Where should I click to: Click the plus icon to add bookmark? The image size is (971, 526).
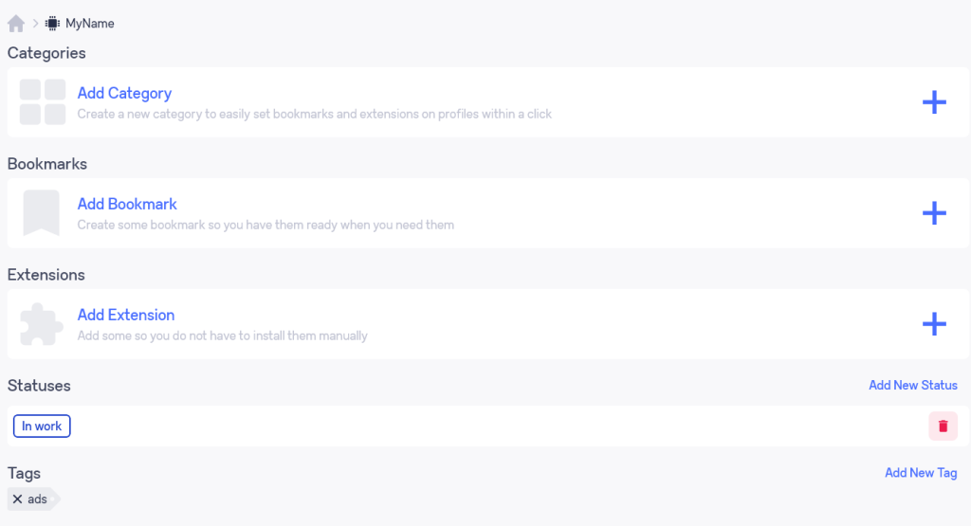pyautogui.click(x=934, y=213)
